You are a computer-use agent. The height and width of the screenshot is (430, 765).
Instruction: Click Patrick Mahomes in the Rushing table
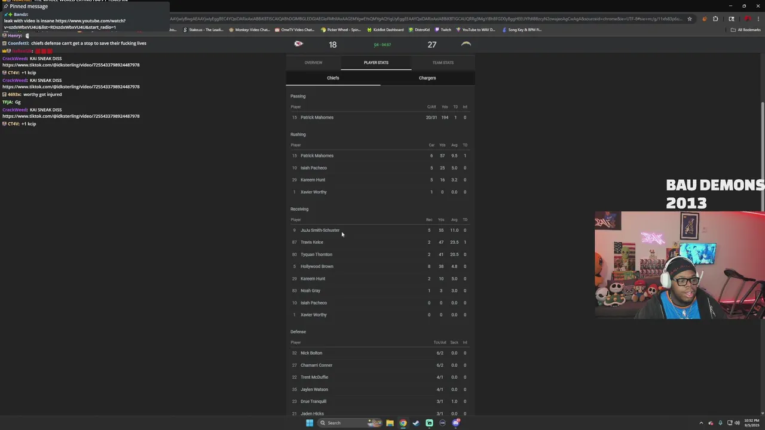(x=317, y=156)
